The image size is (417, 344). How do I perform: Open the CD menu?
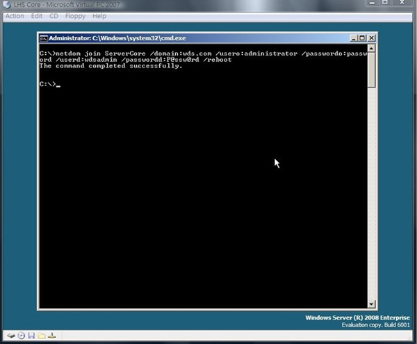pyautogui.click(x=54, y=16)
